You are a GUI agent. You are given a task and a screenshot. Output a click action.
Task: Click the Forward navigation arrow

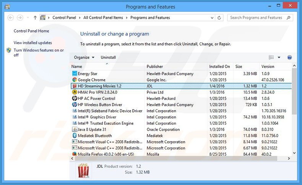tap(20, 18)
